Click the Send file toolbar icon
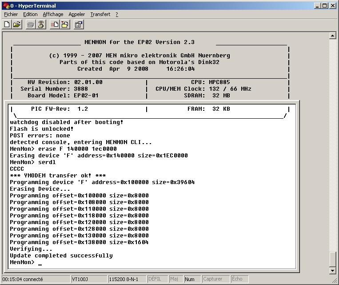This screenshot has height=285, width=339. tap(55, 24)
